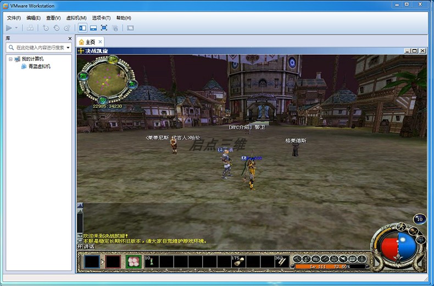Screen dimensions: 434x286
Task: Click the blue mana orb half
Action: [x=408, y=246]
